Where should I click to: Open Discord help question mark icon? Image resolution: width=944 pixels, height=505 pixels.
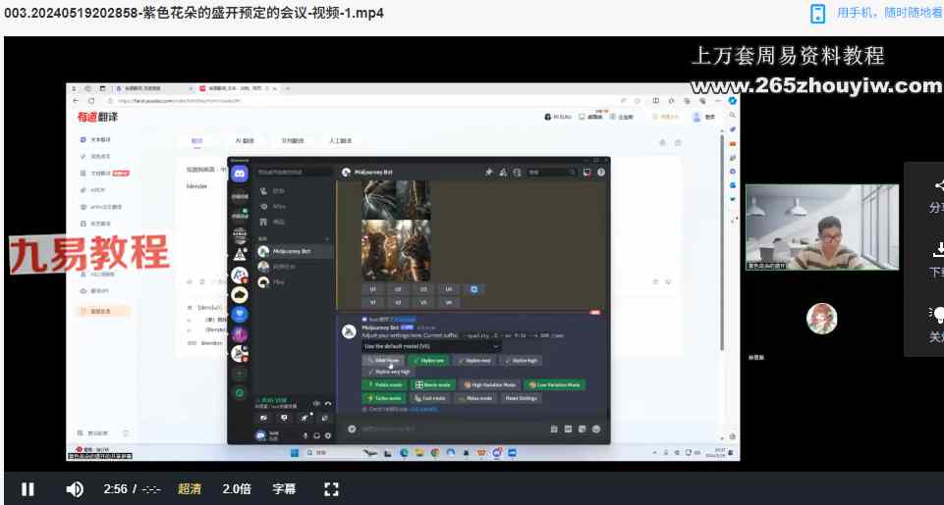600,173
